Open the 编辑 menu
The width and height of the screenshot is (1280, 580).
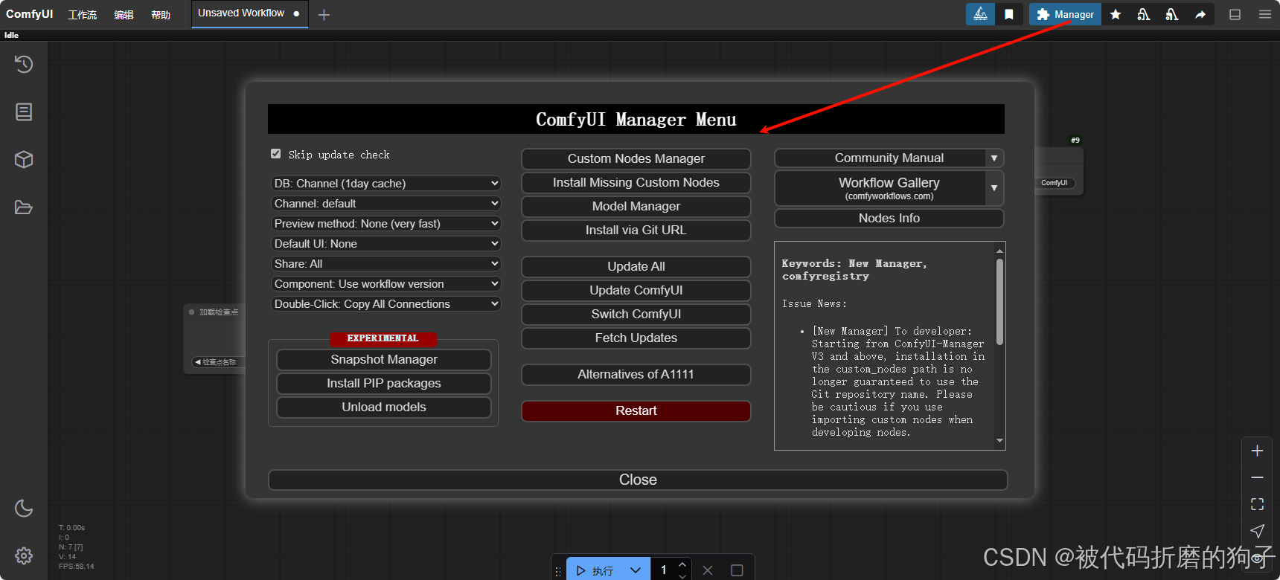[x=124, y=15]
